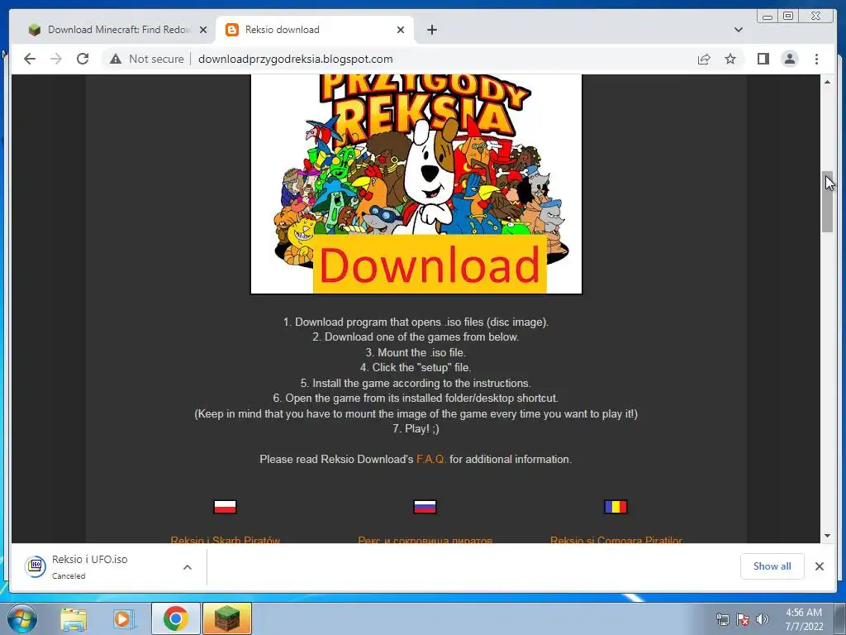The height and width of the screenshot is (635, 846).
Task: Bookmark this page with the star icon
Action: point(730,59)
